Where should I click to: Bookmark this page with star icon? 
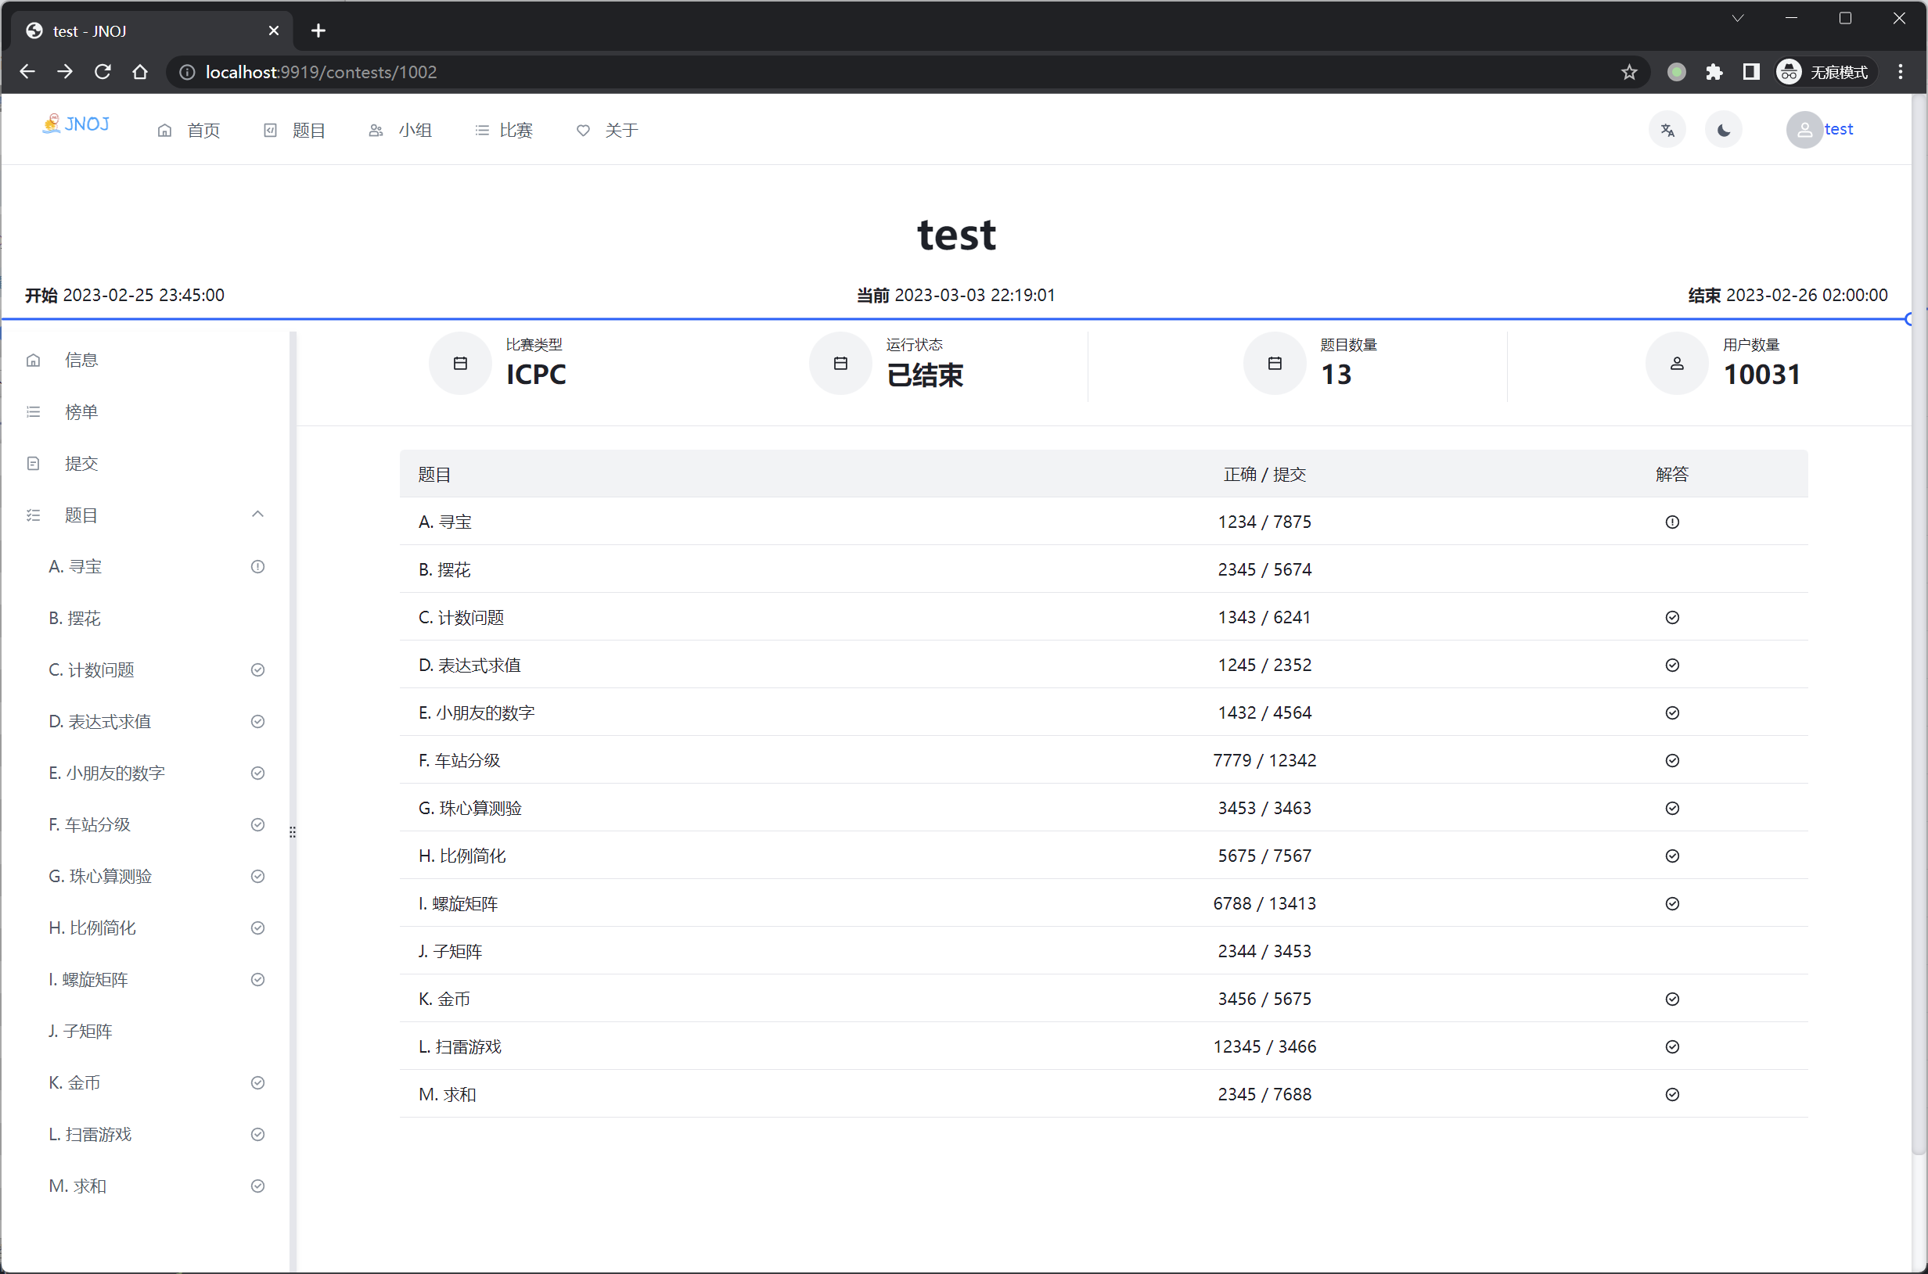(x=1629, y=72)
